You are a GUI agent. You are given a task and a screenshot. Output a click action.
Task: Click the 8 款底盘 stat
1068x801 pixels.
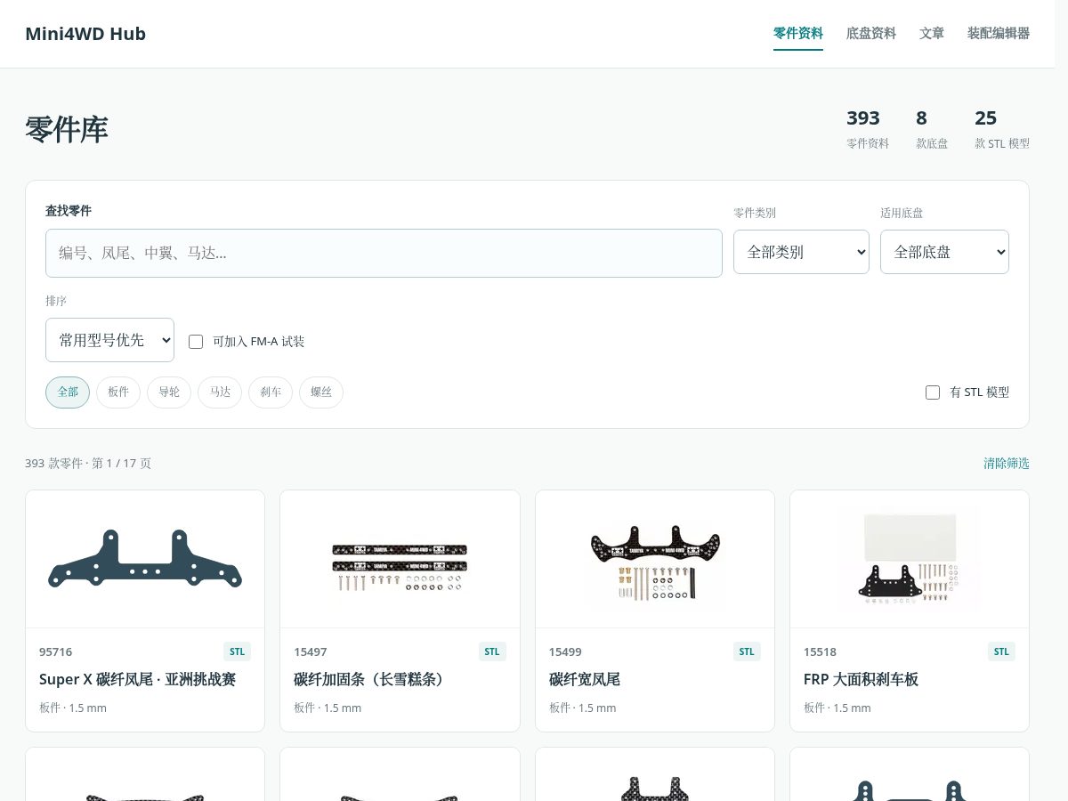click(932, 129)
